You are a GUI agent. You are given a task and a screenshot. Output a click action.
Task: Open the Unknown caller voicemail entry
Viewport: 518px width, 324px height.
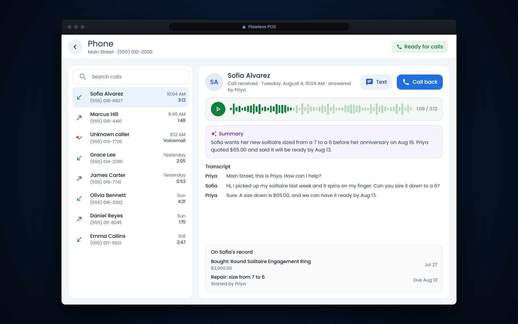pos(130,138)
